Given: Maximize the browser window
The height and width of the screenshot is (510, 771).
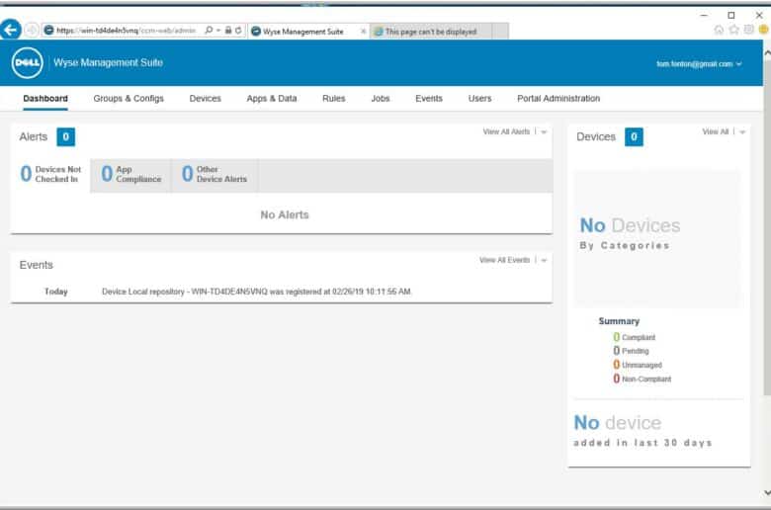Looking at the screenshot, I should (731, 15).
